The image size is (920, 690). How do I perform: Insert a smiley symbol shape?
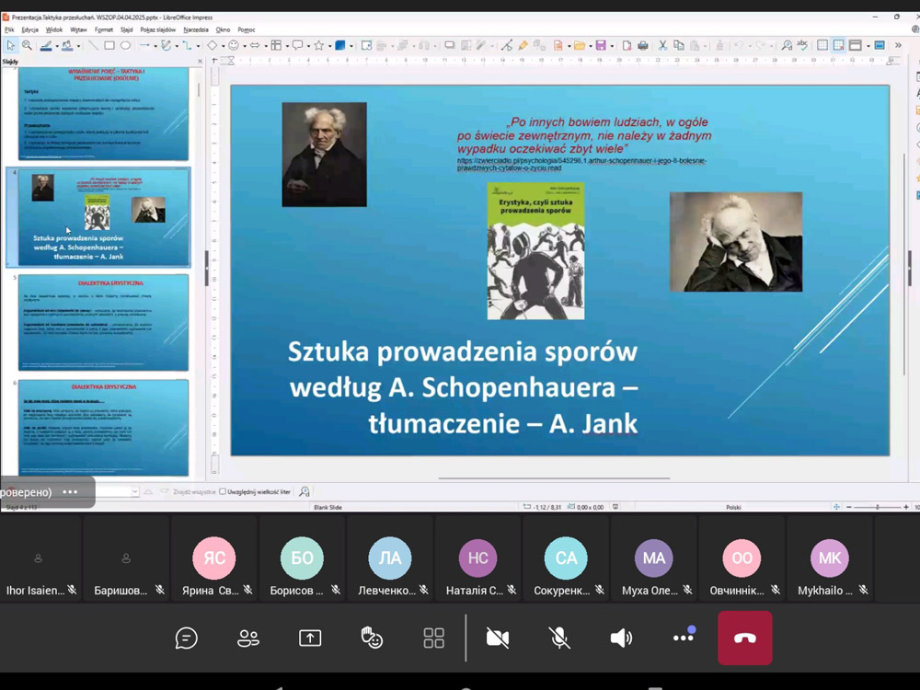[234, 45]
